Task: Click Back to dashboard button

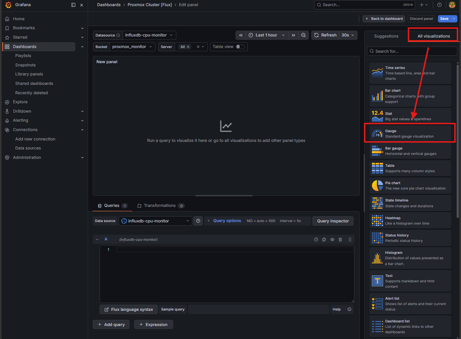Action: (384, 19)
